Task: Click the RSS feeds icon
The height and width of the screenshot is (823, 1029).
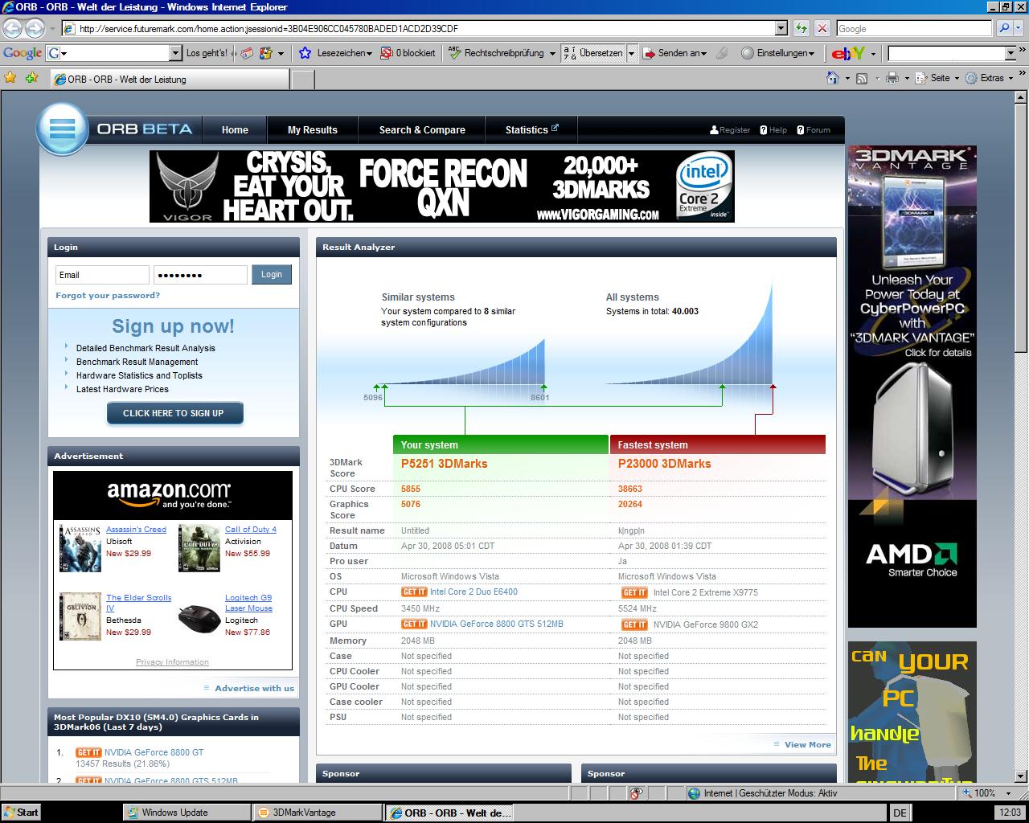Action: pos(862,78)
